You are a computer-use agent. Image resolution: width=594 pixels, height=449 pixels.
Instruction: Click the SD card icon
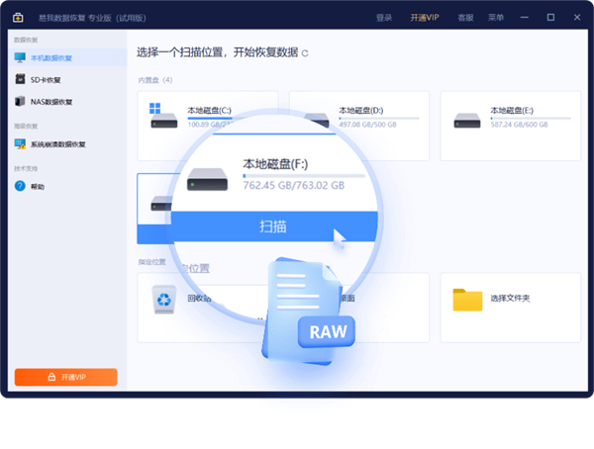click(20, 79)
